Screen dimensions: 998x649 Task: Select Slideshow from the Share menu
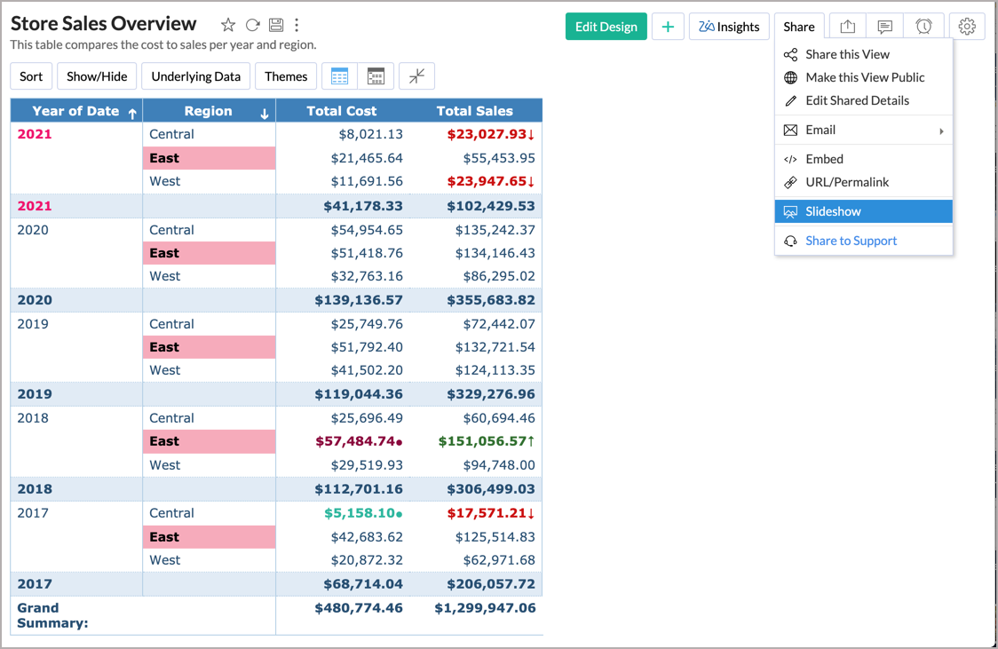863,211
